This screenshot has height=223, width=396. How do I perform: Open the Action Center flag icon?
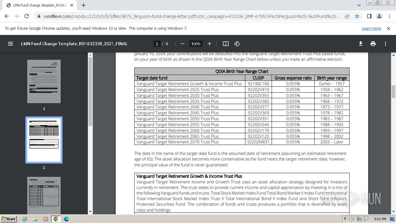point(366,219)
